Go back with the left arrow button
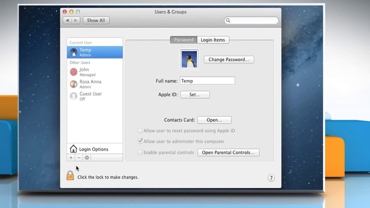Screen dimensions: 370x208 click(67, 21)
